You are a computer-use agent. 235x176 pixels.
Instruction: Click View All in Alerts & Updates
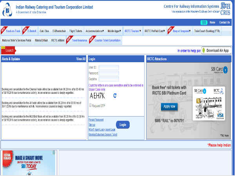click(81, 59)
